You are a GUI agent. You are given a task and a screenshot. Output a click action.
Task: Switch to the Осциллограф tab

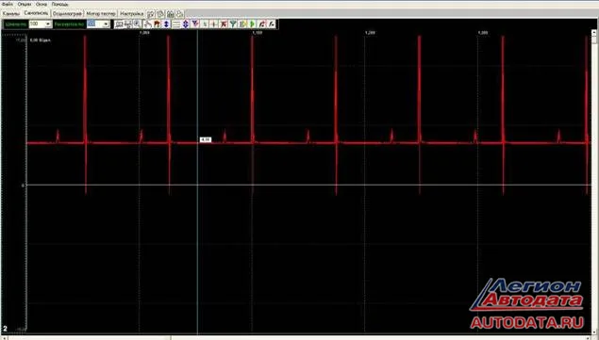pyautogui.click(x=67, y=13)
